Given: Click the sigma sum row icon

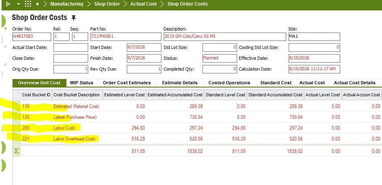Looking at the screenshot, I should click(17, 151).
